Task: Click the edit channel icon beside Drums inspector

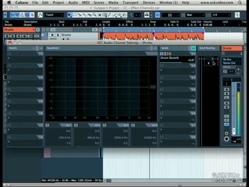Action: click(38, 30)
